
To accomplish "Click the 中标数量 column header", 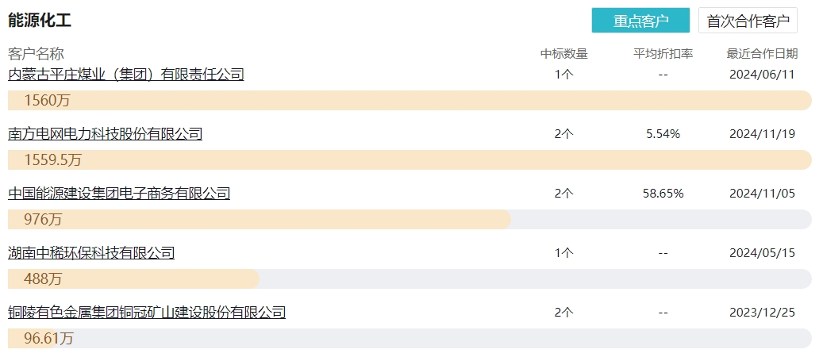I will pyautogui.click(x=563, y=54).
